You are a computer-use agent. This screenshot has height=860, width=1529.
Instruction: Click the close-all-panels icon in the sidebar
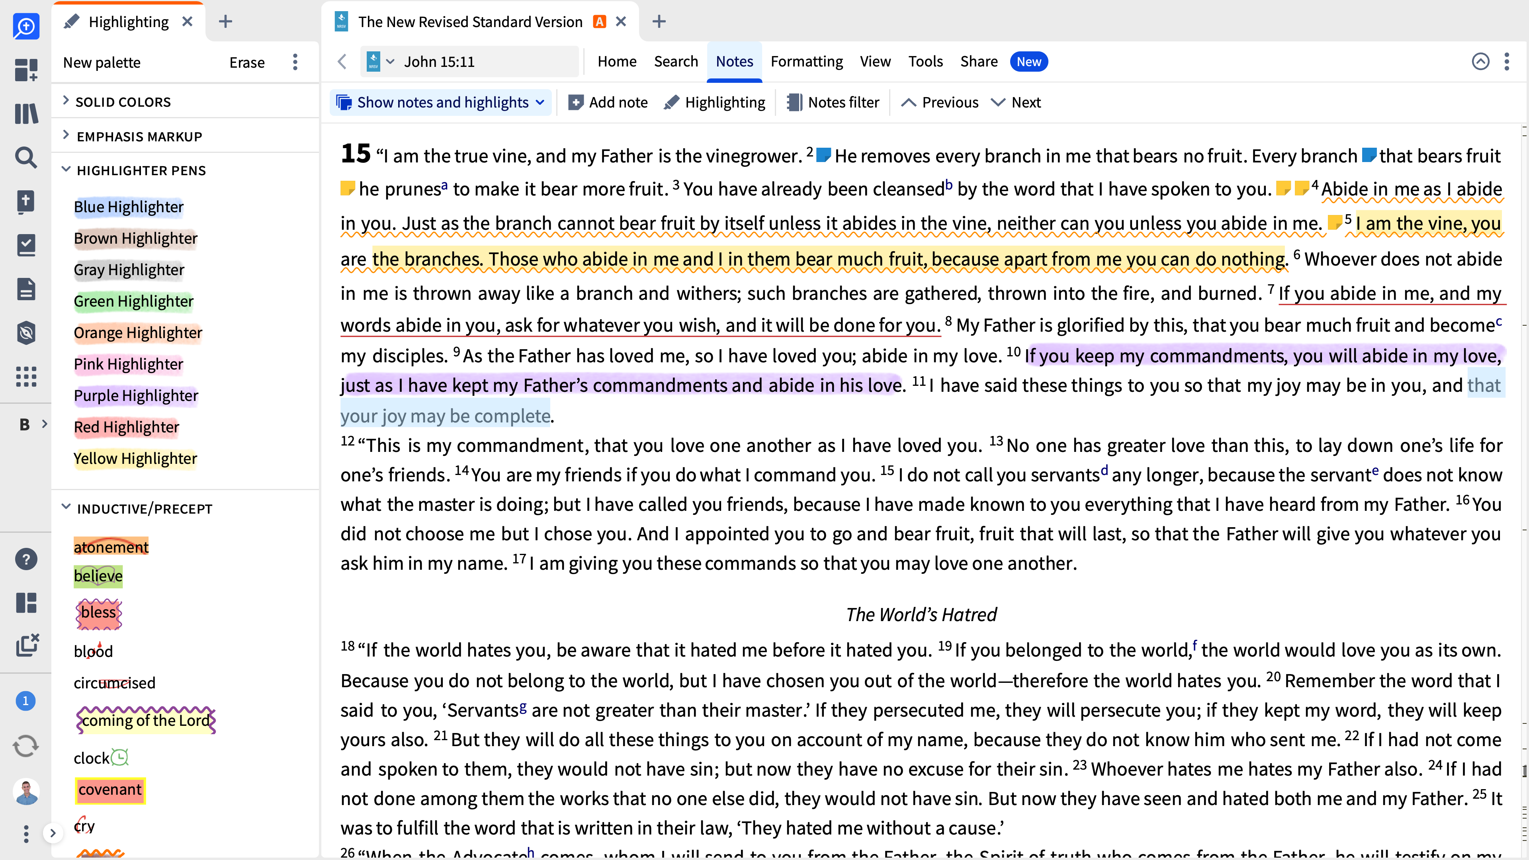27,645
